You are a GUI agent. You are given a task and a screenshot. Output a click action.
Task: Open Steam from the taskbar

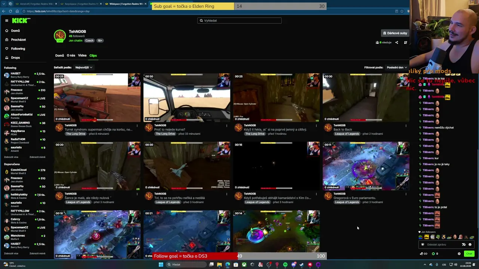click(302, 265)
